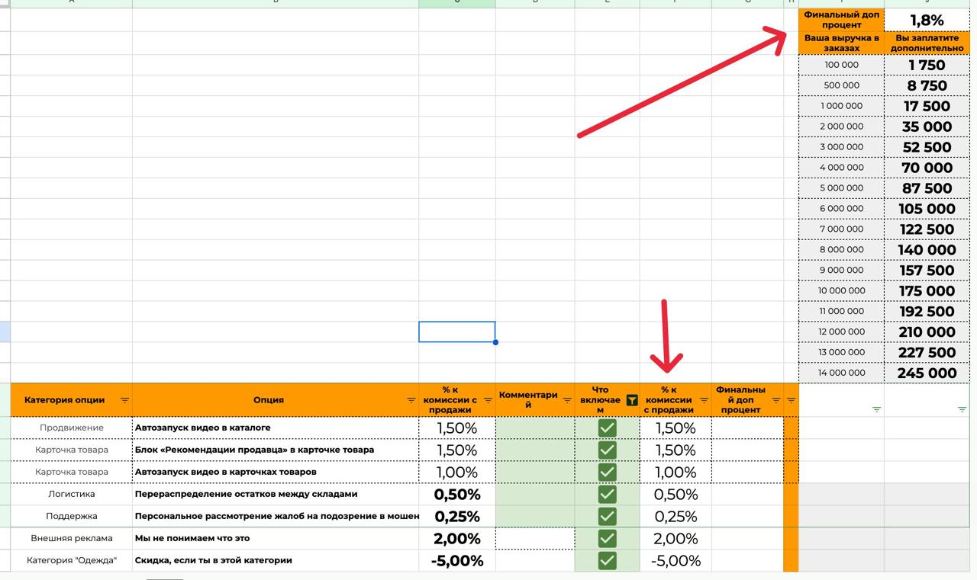Toggle the checkbox for Блок «Рекомендации продавца»

click(607, 450)
